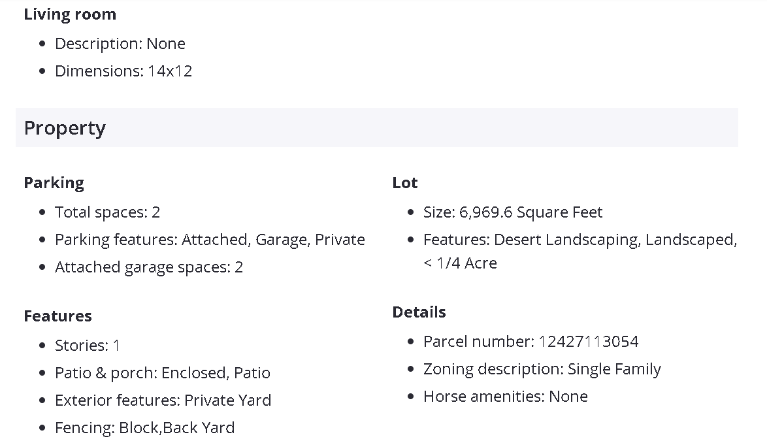Select the Details subheading
The width and height of the screenshot is (767, 441).
419,312
